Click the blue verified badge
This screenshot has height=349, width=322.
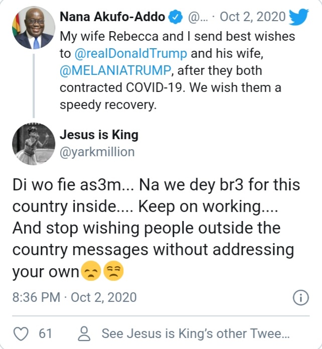pyautogui.click(x=176, y=18)
